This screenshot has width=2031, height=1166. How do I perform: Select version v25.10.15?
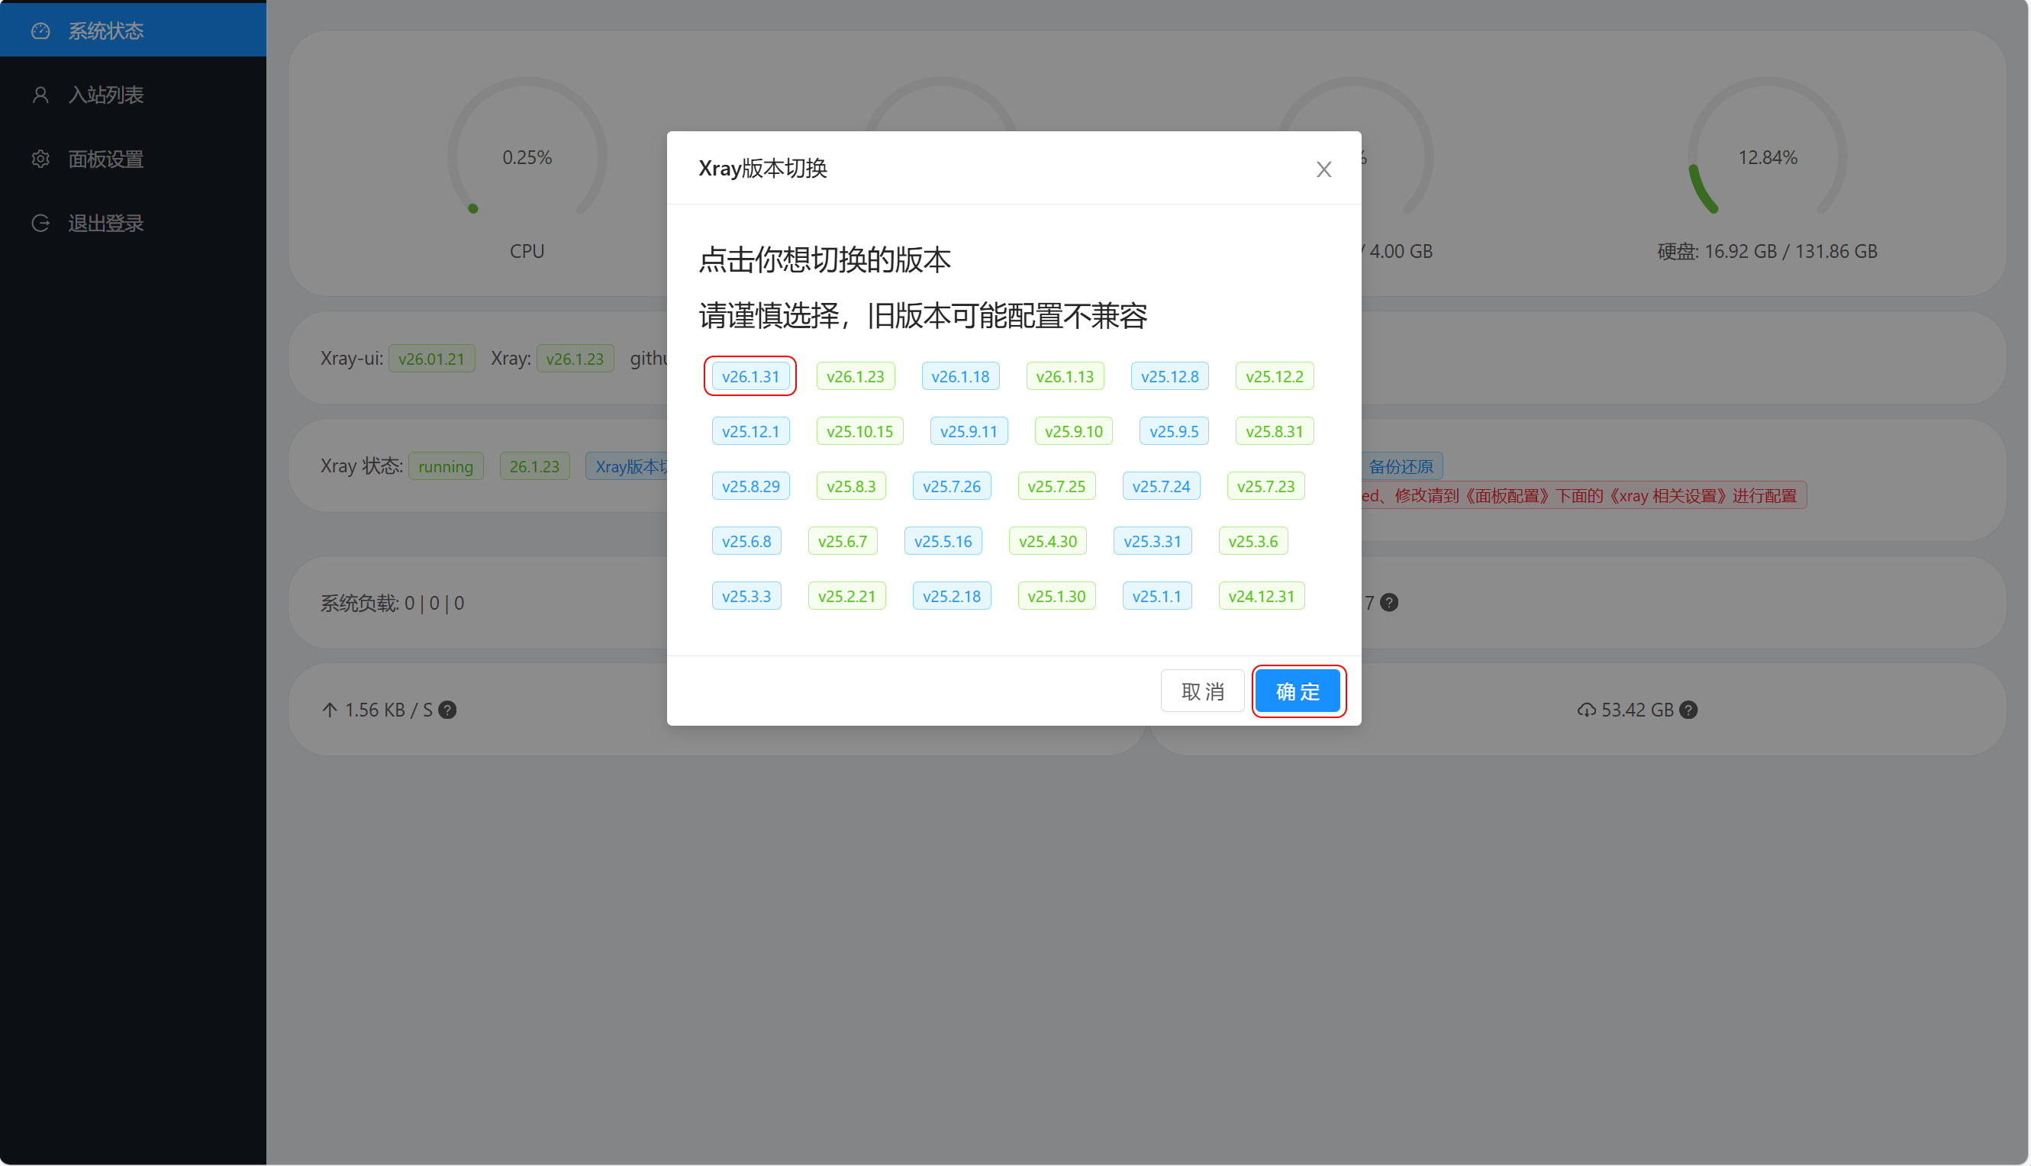[859, 432]
